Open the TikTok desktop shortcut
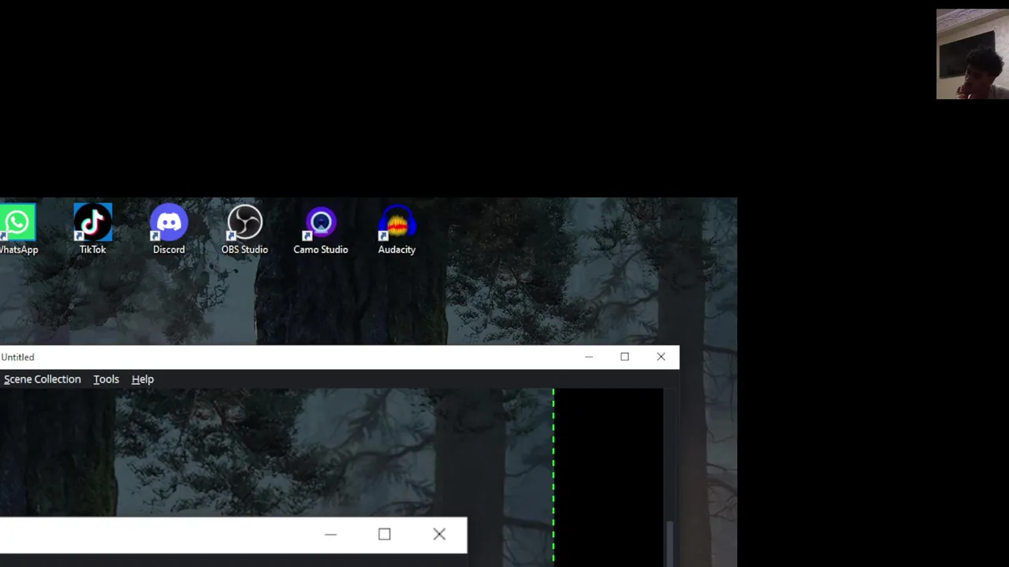 pos(92,229)
